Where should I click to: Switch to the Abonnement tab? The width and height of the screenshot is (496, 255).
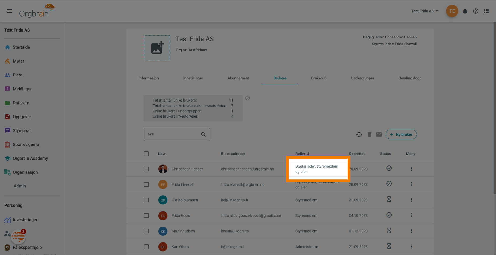(238, 78)
